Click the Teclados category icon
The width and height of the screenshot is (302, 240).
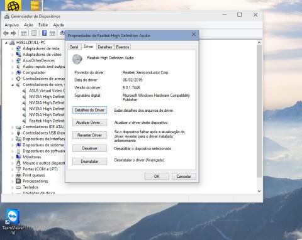pos(18,187)
